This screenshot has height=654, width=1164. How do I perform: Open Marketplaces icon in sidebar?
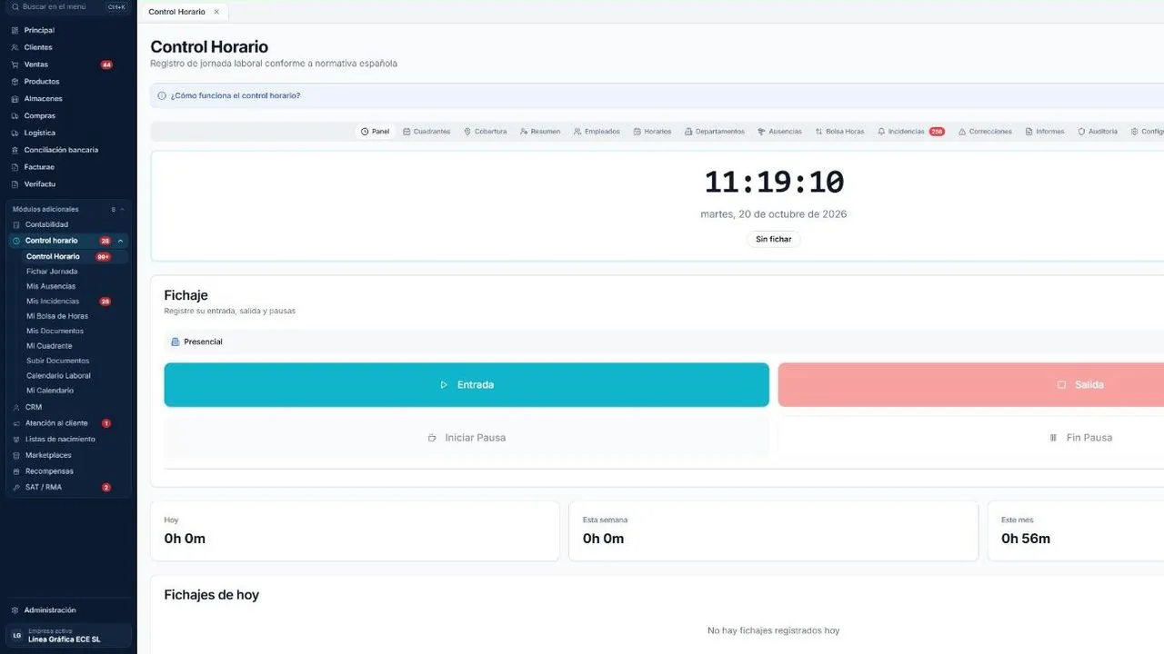16,455
